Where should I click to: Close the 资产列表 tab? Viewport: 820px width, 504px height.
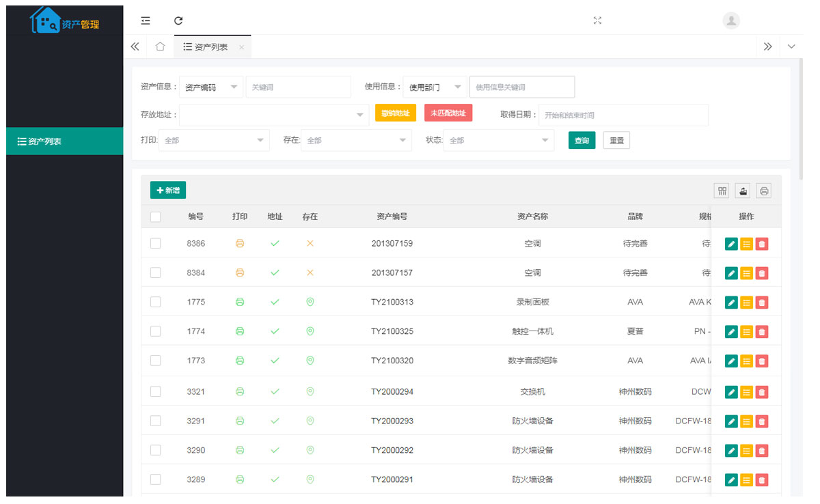pos(241,47)
